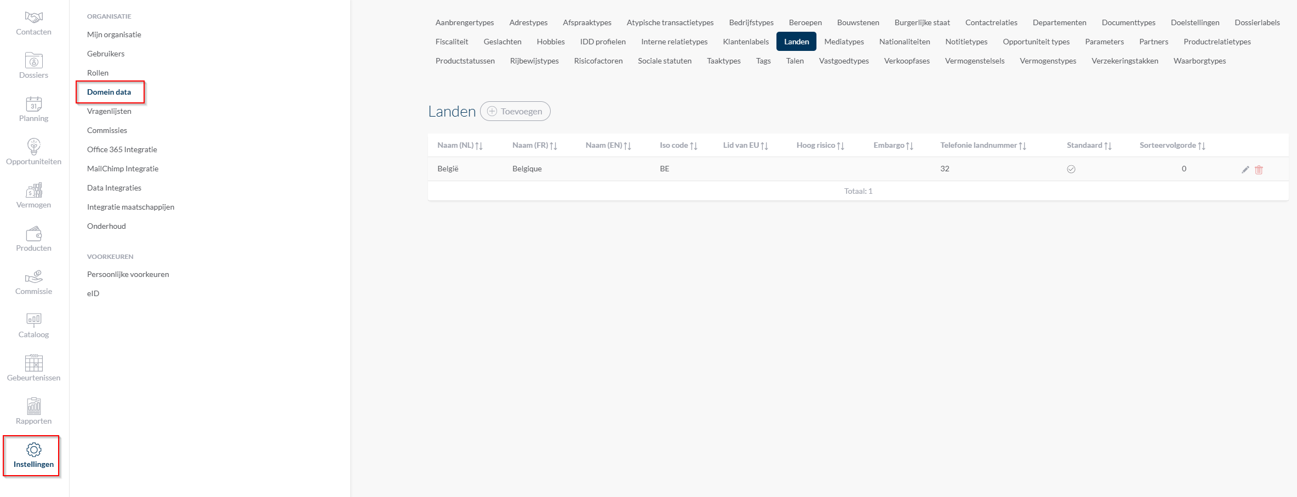The image size is (1297, 497).
Task: Toggle Standaard checkmark for België
Action: pyautogui.click(x=1071, y=169)
